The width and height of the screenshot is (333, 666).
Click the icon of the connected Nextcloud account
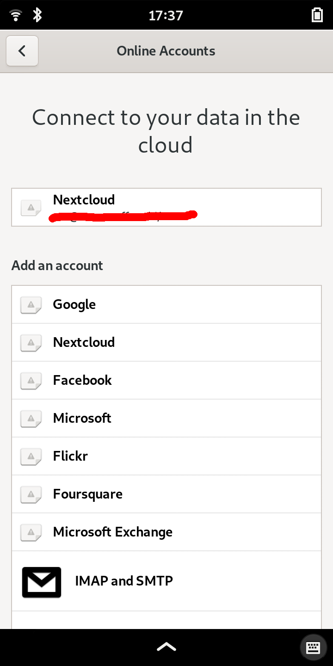point(31,208)
